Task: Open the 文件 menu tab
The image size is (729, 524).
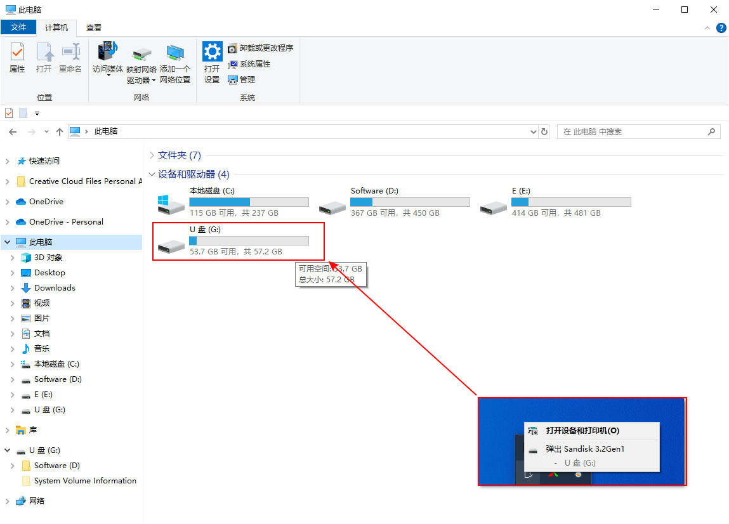Action: [x=19, y=28]
